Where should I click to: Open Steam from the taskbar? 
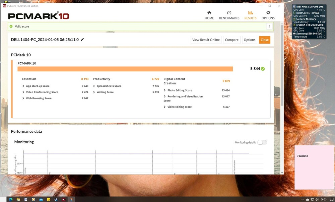pyautogui.click(x=56, y=199)
